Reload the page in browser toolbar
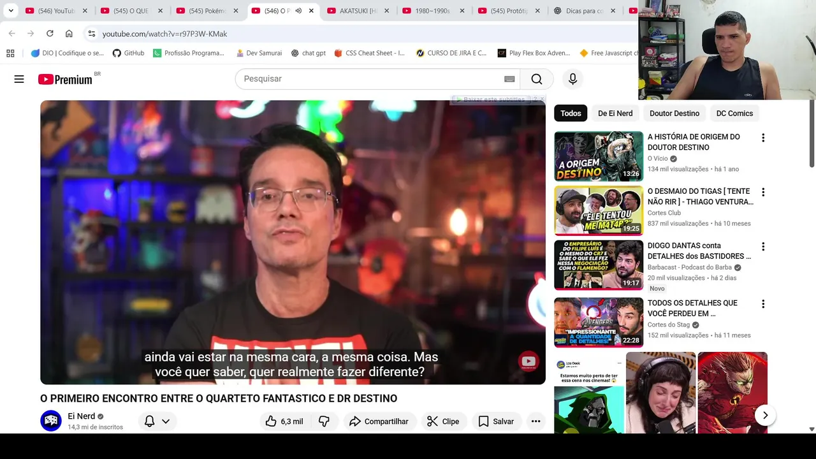The height and width of the screenshot is (459, 816). [x=50, y=33]
